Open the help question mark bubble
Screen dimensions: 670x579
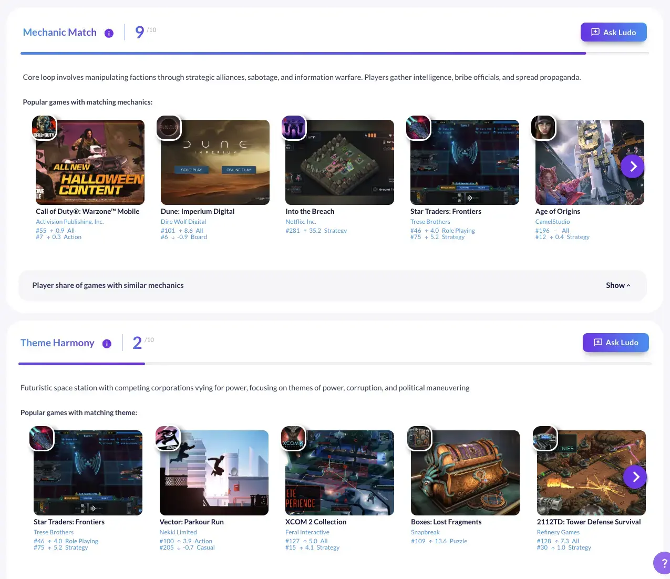[x=663, y=563]
